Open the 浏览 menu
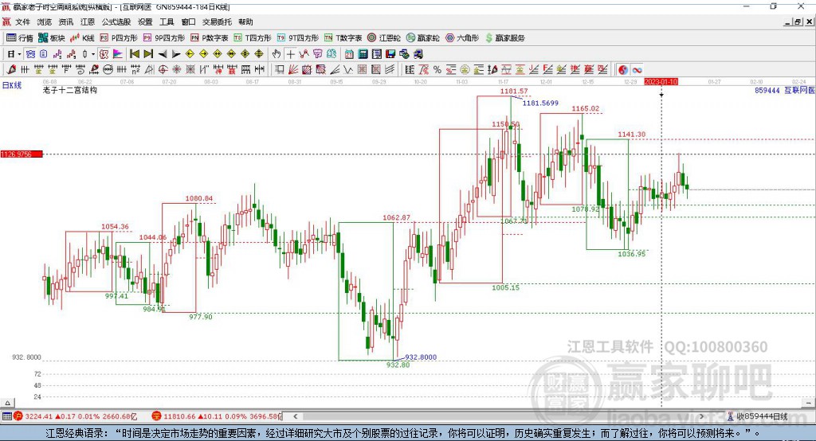The image size is (816, 441). click(x=45, y=21)
